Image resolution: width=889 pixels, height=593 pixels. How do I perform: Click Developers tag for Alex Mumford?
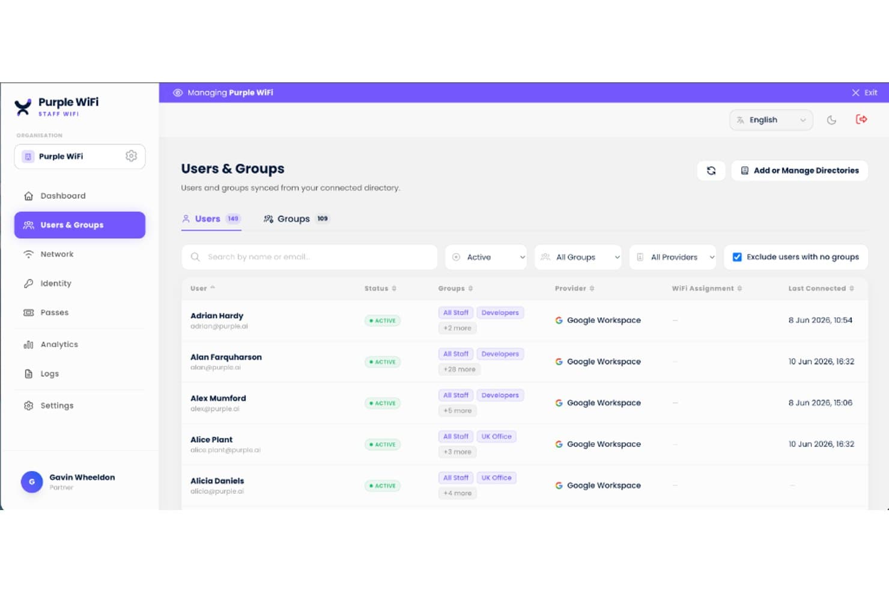coord(500,395)
